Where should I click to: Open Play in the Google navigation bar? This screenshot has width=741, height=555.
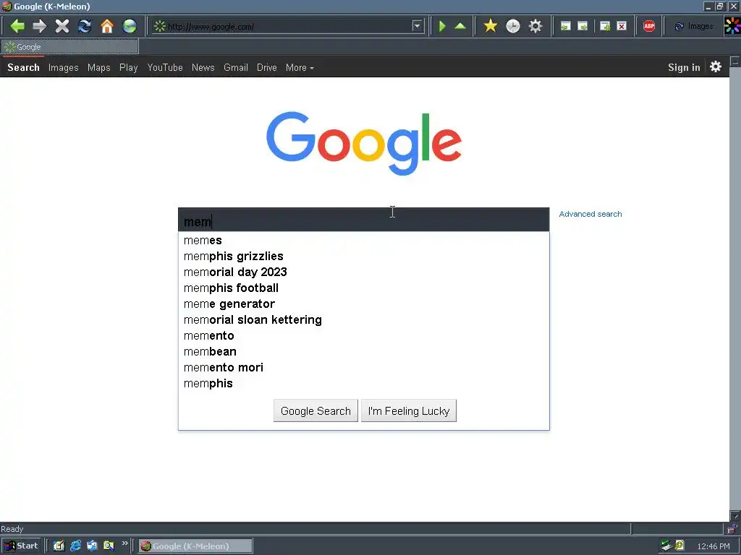[x=129, y=67]
